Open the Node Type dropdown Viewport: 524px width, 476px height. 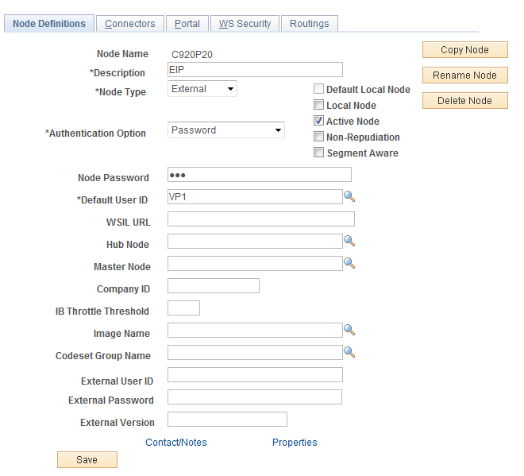(x=202, y=89)
